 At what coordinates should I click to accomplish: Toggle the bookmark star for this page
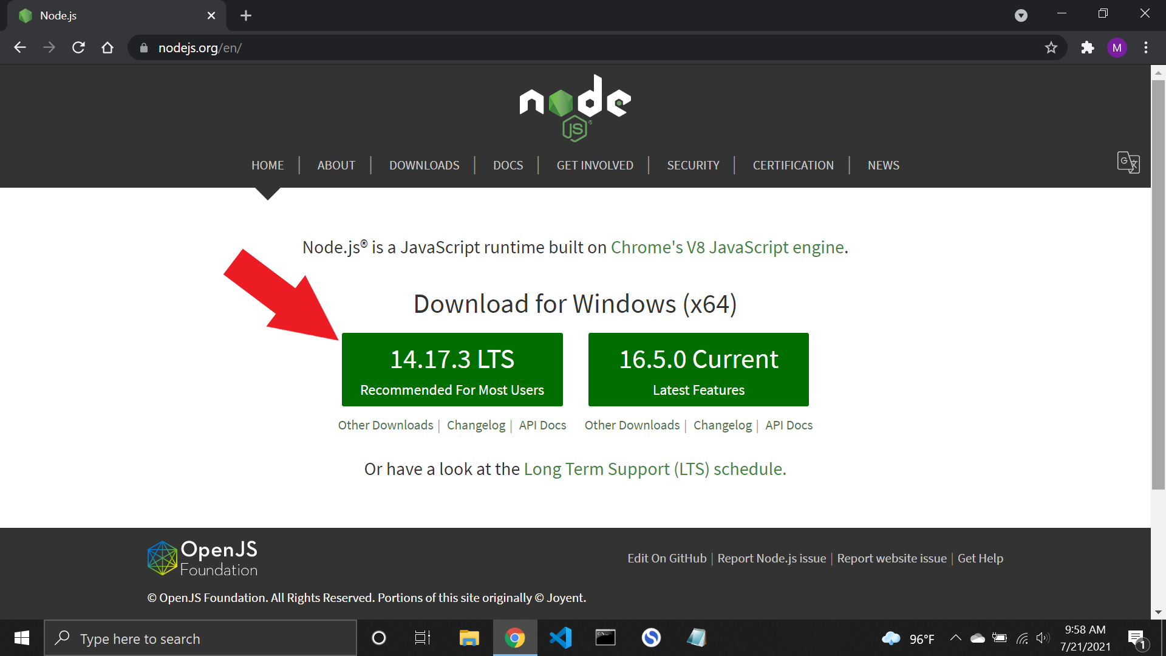click(1051, 47)
